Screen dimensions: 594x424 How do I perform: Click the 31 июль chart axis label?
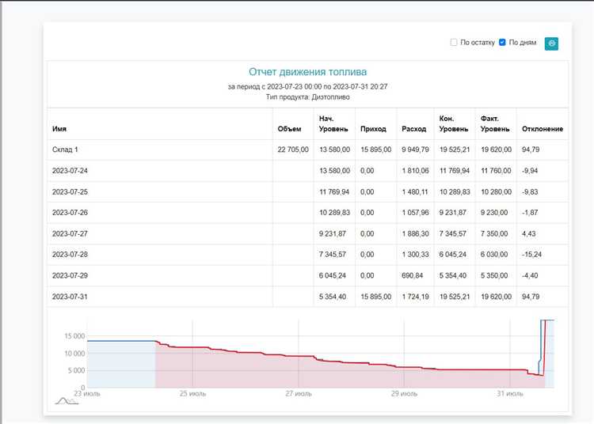click(x=509, y=393)
